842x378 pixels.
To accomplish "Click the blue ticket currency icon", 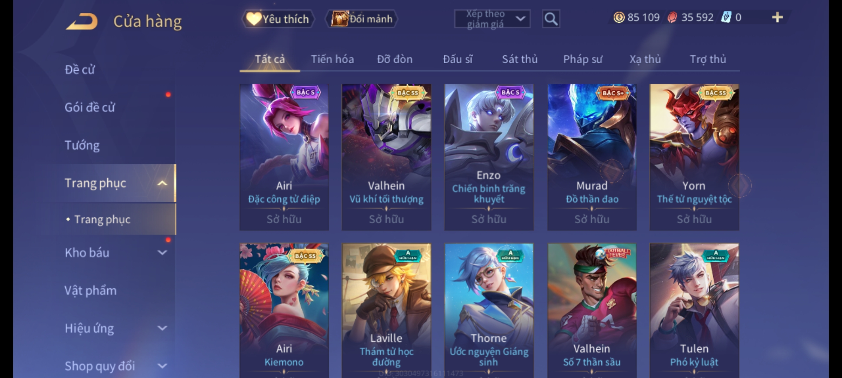I will point(726,17).
